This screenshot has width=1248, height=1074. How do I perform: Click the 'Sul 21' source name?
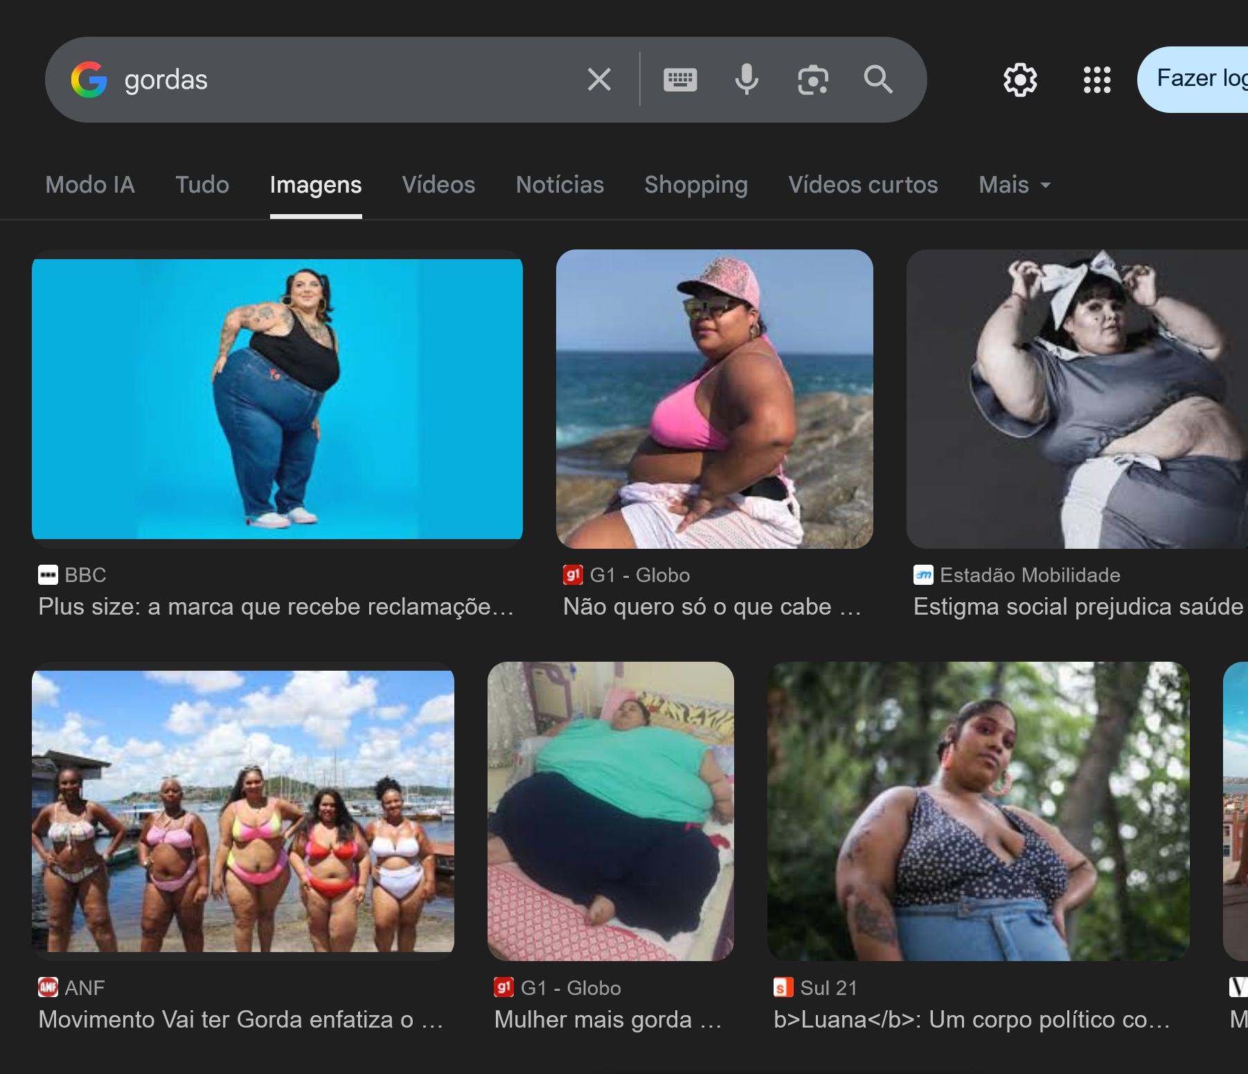click(828, 987)
